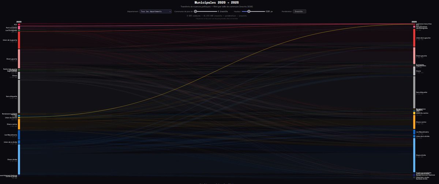The height and width of the screenshot is (184, 439).
Task: Select the 2020 Les Républicains node bar
Action: [x=19, y=135]
